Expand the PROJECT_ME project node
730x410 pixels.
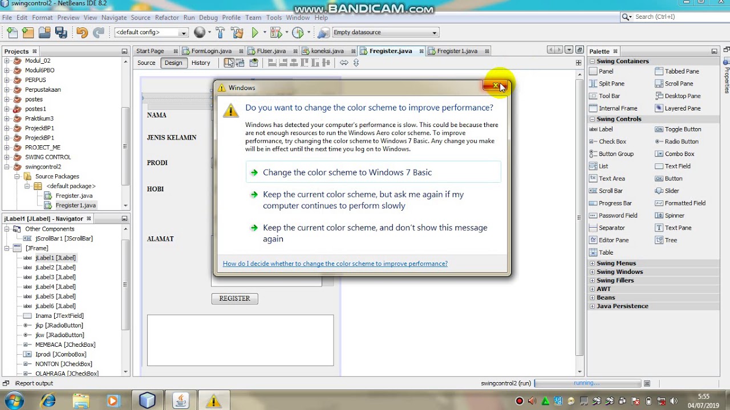pos(7,147)
